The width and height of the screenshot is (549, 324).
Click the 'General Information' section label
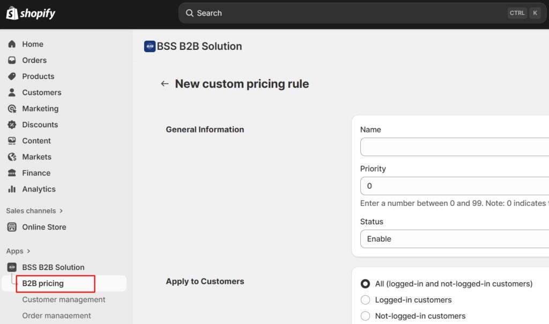click(x=205, y=130)
